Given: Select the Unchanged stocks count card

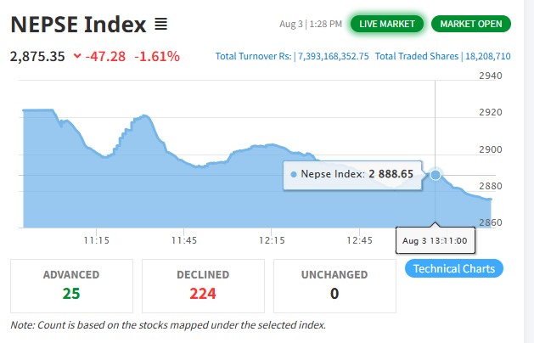Looking at the screenshot, I should pyautogui.click(x=334, y=285).
